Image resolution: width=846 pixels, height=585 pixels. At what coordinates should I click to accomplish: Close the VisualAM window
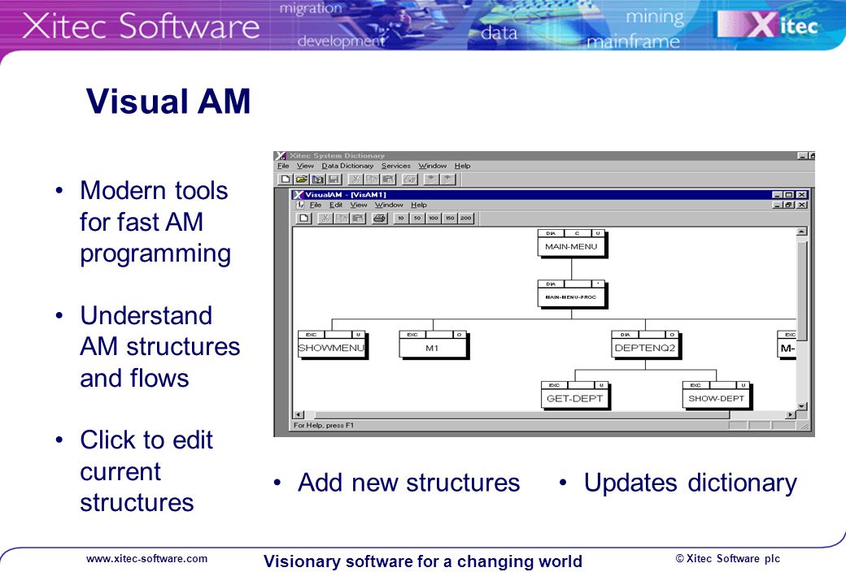[802, 194]
